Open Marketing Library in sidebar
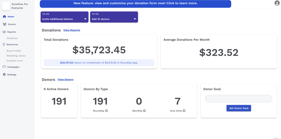Viewport: 281px width, 139px height. (x=16, y=56)
